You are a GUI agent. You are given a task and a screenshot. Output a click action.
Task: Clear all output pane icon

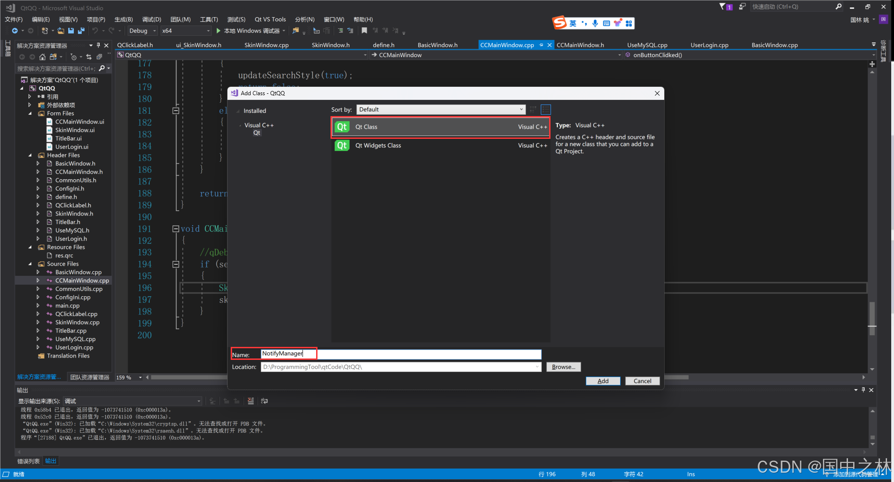251,401
